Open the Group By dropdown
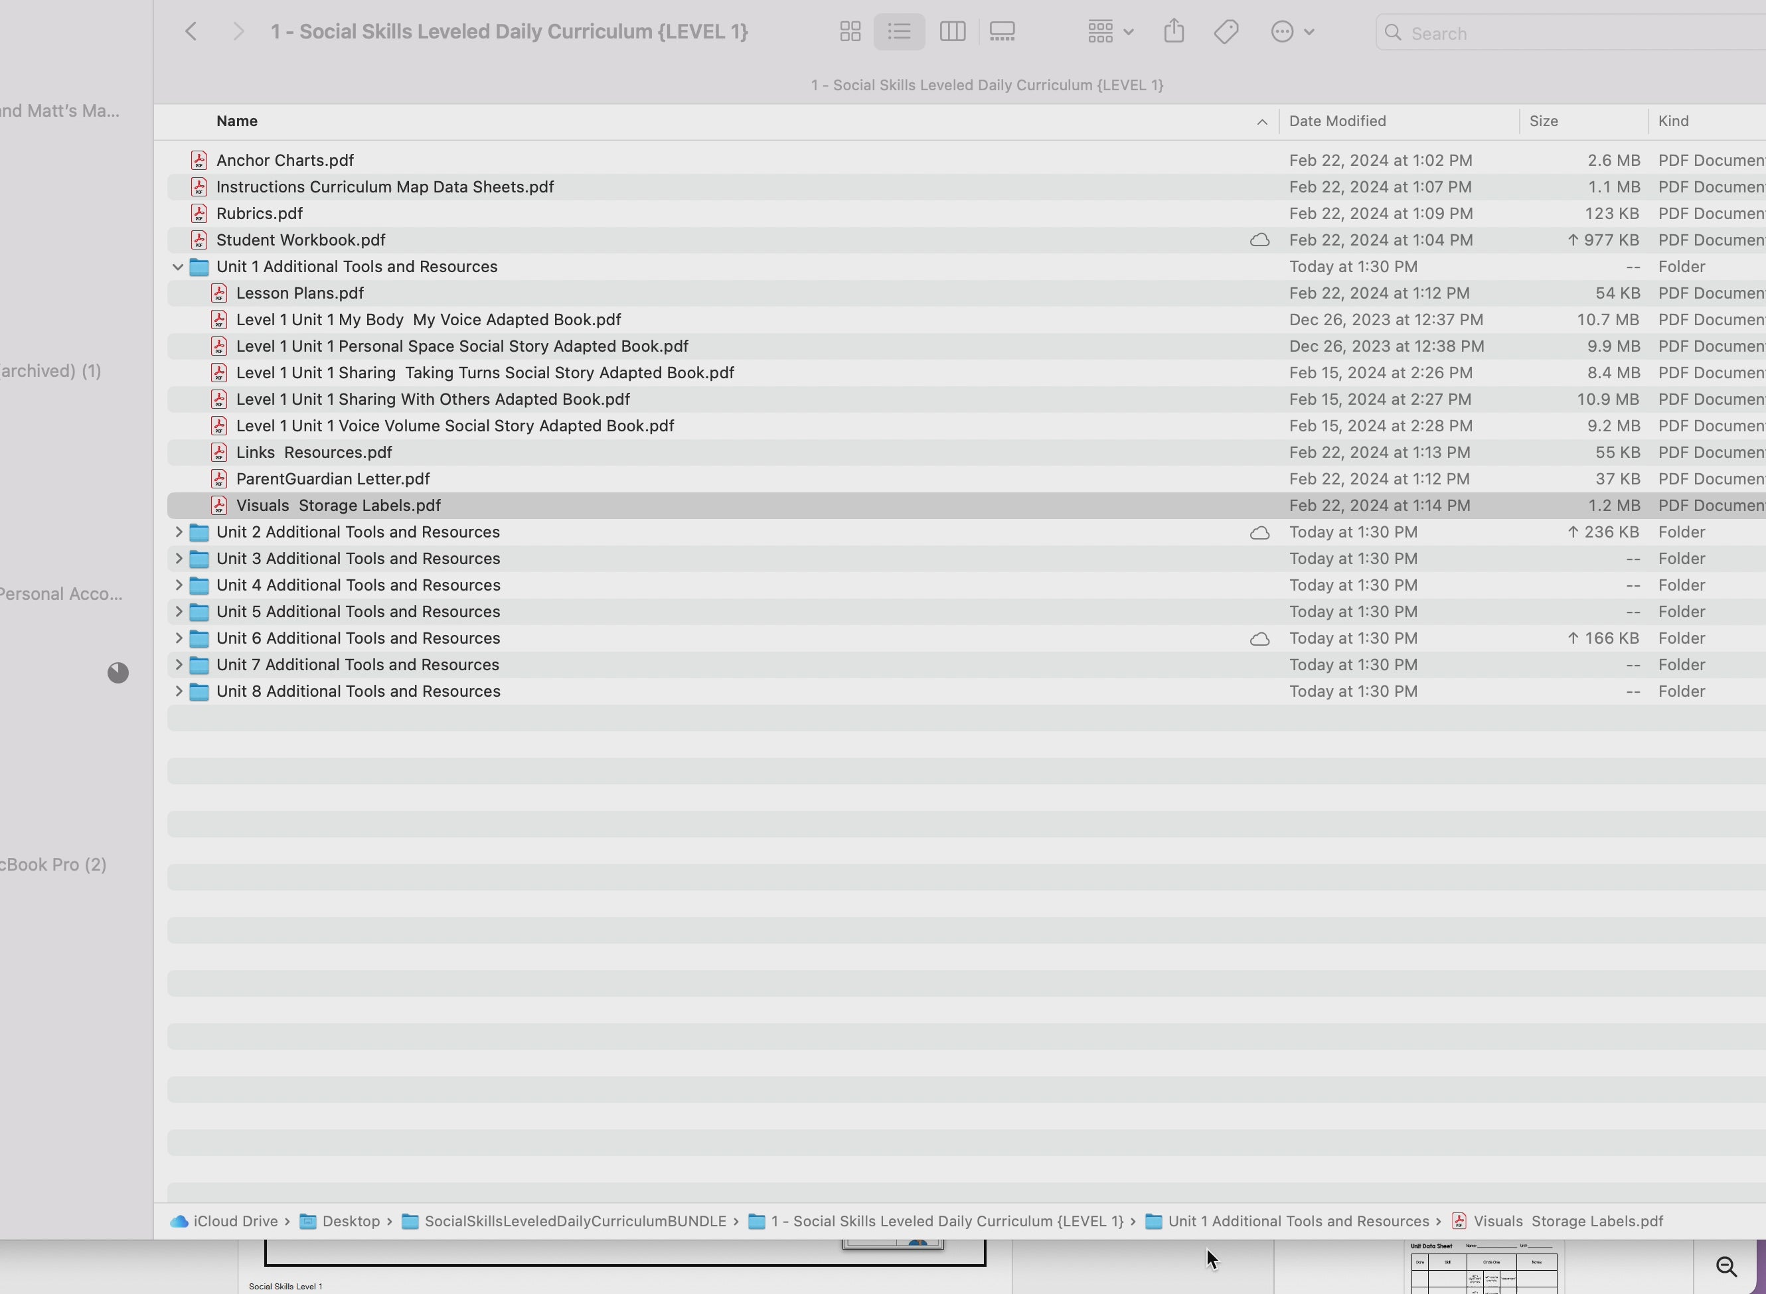The width and height of the screenshot is (1766, 1294). click(1109, 32)
